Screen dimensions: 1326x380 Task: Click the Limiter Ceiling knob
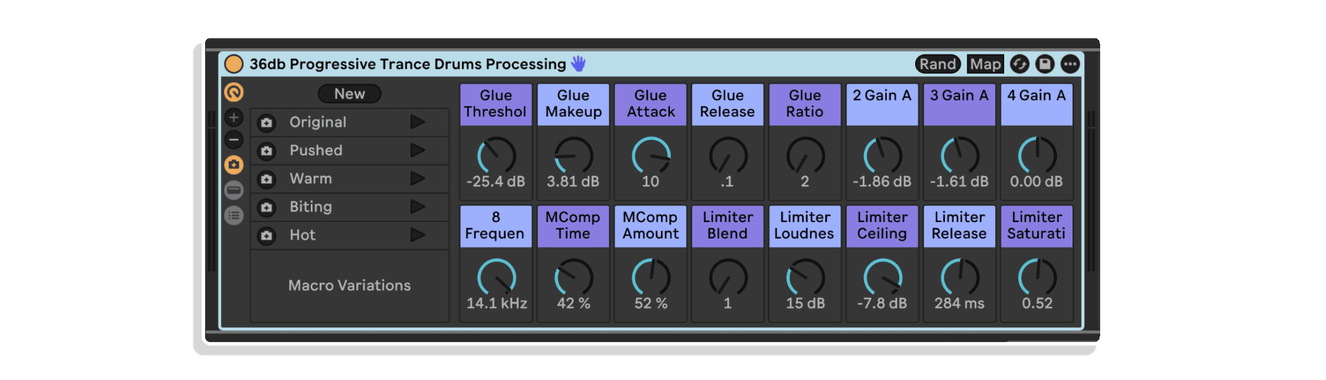pos(883,277)
